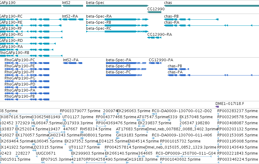259x164 pixels.
Task: Select EST GH19183.3prime
Action: pos(142,160)
